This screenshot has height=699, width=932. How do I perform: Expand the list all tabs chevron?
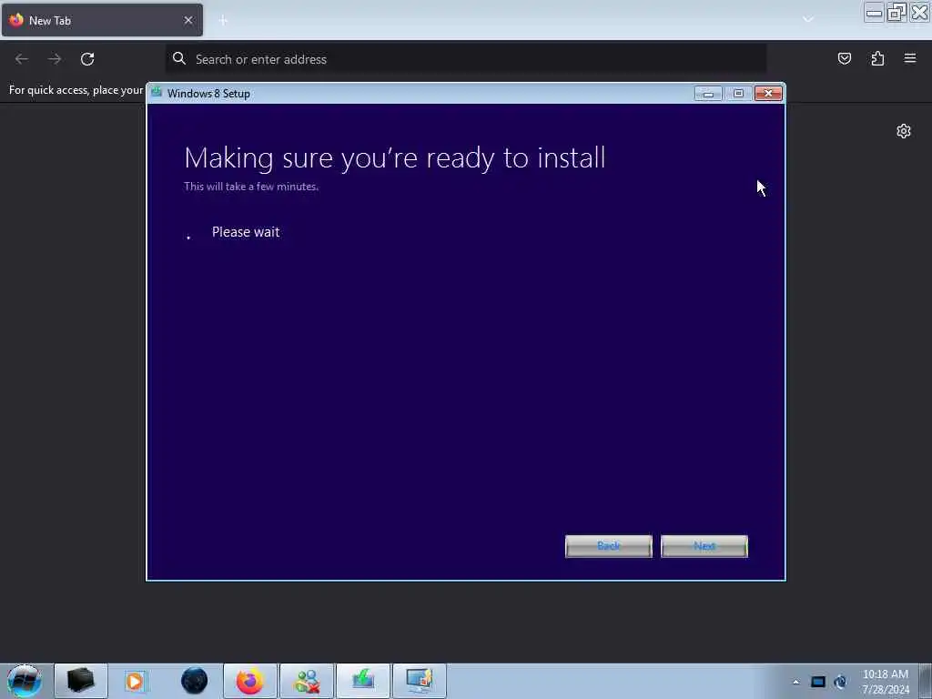pos(808,20)
